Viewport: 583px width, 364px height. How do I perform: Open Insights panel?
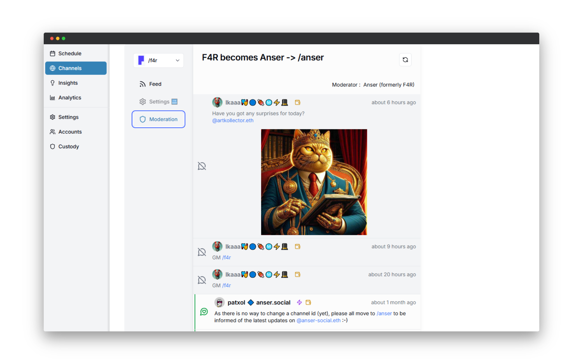click(68, 83)
